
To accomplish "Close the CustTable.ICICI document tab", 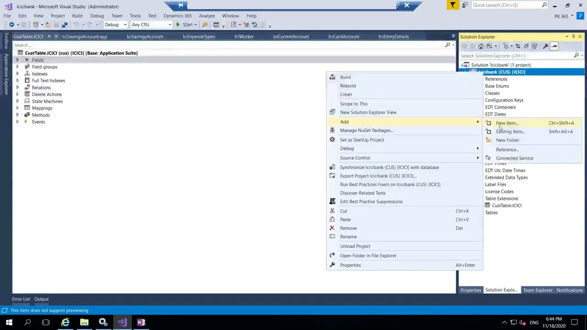I will coord(56,37).
